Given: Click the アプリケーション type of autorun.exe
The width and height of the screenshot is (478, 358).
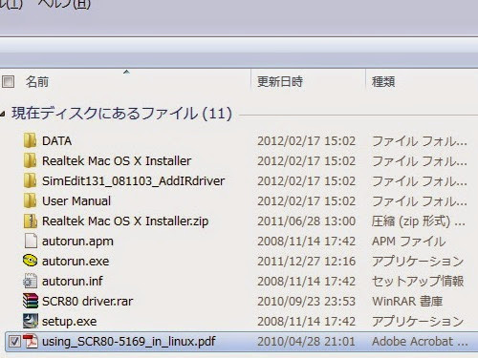Looking at the screenshot, I should pyautogui.click(x=418, y=261).
